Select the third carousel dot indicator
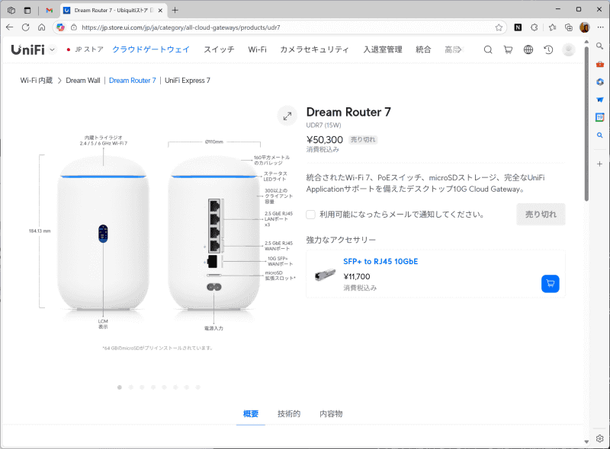Viewport: 610px width, 449px height. 141,387
